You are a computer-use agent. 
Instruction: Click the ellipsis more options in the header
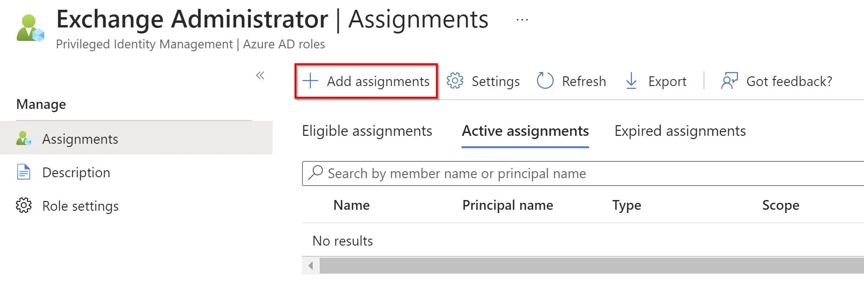(x=522, y=20)
